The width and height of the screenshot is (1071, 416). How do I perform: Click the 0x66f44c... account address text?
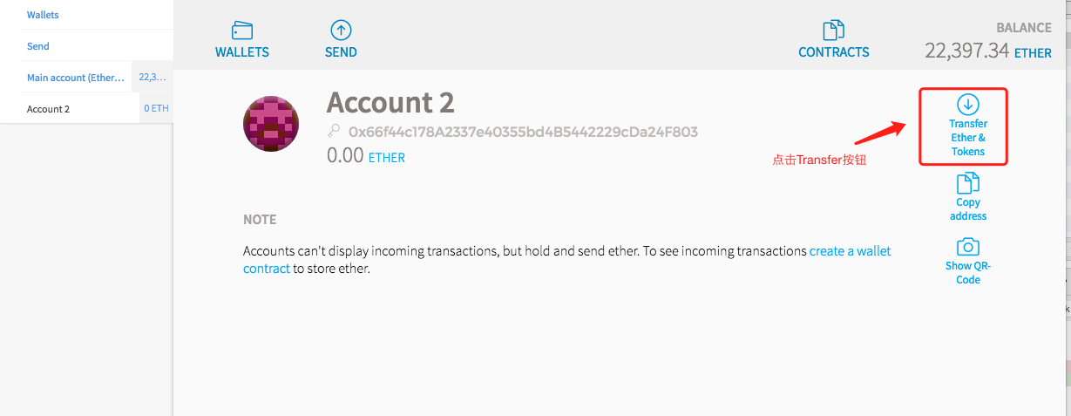coord(523,132)
